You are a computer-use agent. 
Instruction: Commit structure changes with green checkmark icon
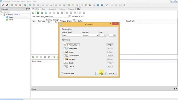coord(38,13)
